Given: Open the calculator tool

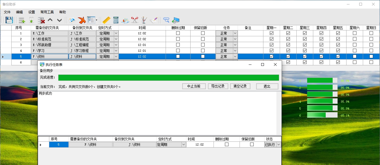Looking at the screenshot, I should click(116, 20).
